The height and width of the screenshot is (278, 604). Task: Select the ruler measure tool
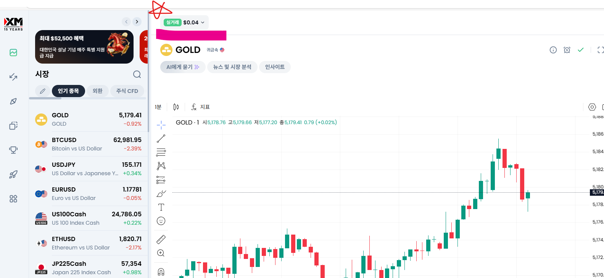(161, 239)
